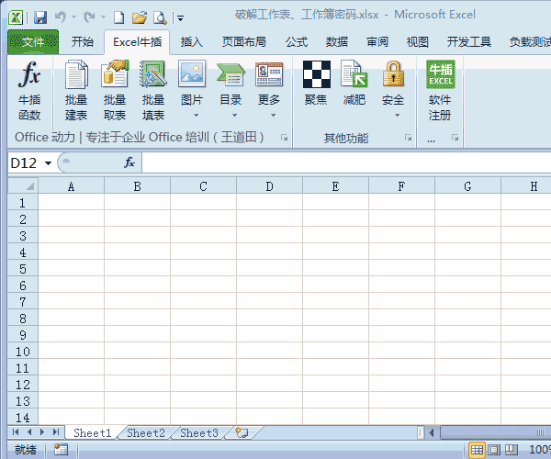Open the undo history dropdown arrow
The width and height of the screenshot is (551, 459).
click(73, 17)
